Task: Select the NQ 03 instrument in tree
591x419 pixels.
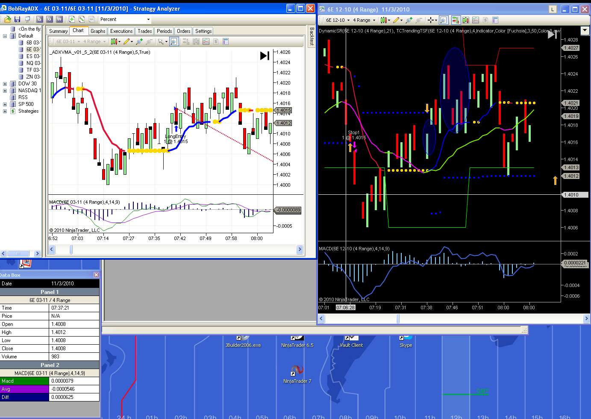Action: pos(33,63)
